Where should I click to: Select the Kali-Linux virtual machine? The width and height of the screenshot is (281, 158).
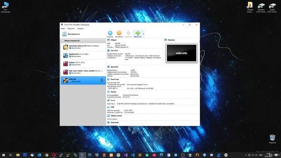click(83, 72)
